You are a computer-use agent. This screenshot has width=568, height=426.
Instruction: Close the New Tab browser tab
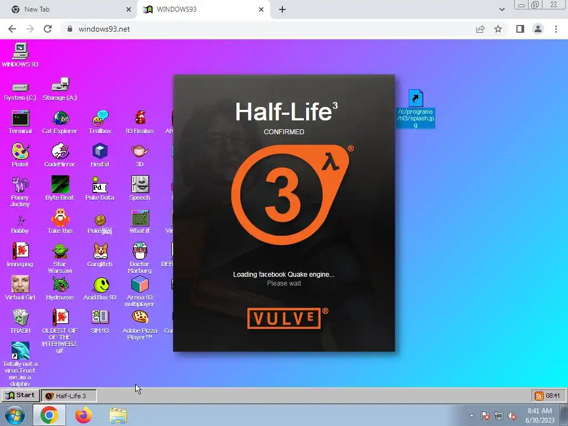tap(129, 9)
